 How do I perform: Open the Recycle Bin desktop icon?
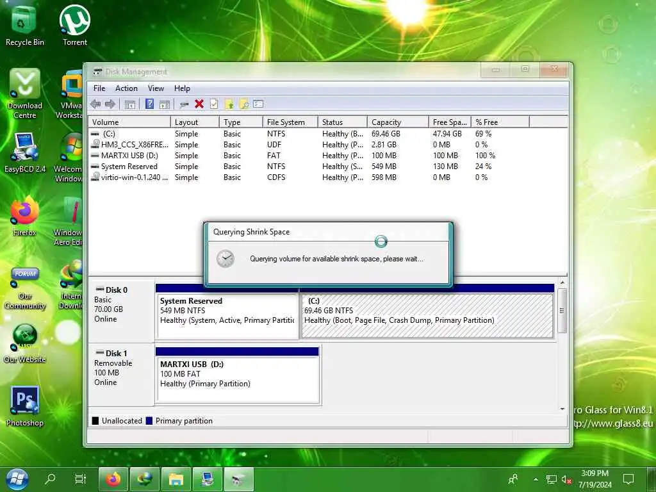(x=25, y=25)
